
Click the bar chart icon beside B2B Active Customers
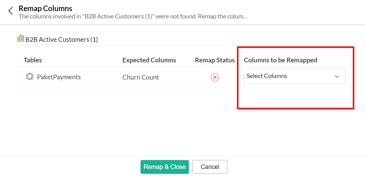[21, 38]
